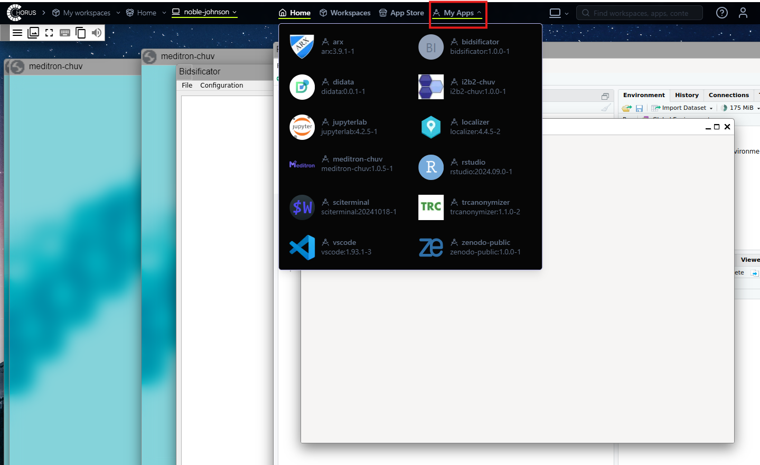760x465 pixels.
Task: Click the RStudio clear console broom icon
Action: pyautogui.click(x=606, y=108)
